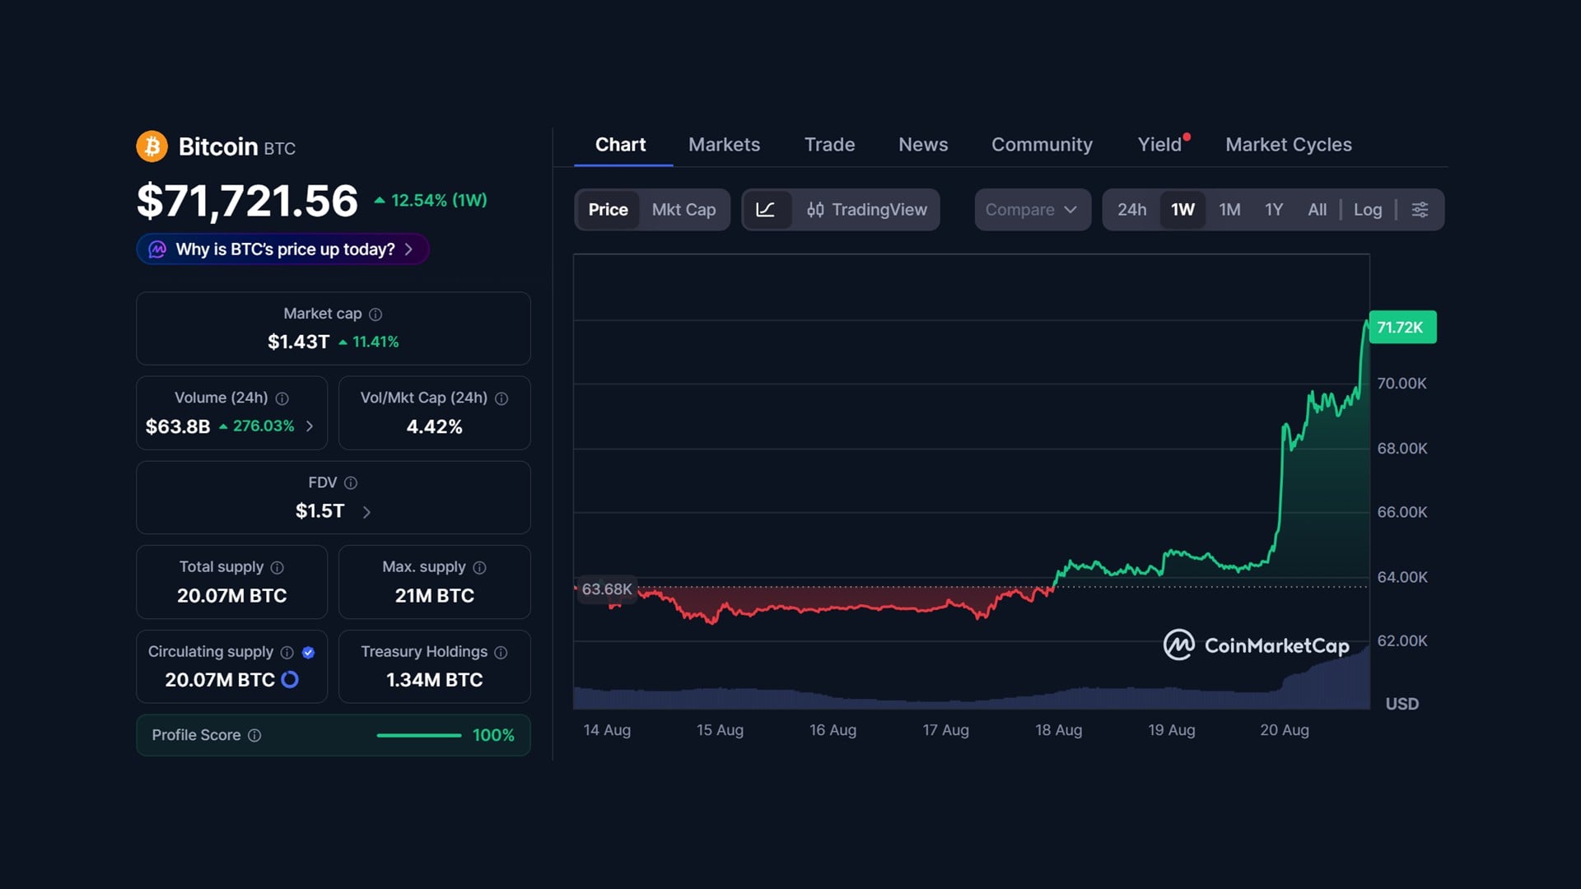Screen dimensions: 1581x889
Task: Click the Max. supply info icon
Action: (480, 568)
